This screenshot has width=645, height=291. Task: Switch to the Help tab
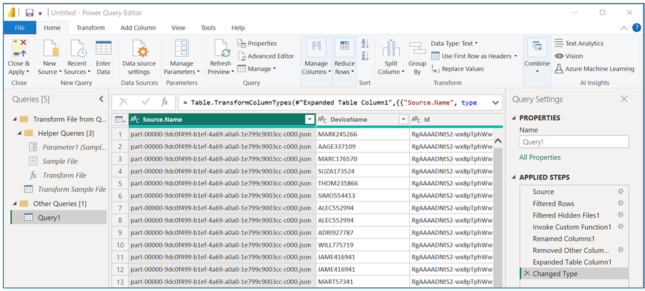(x=238, y=28)
